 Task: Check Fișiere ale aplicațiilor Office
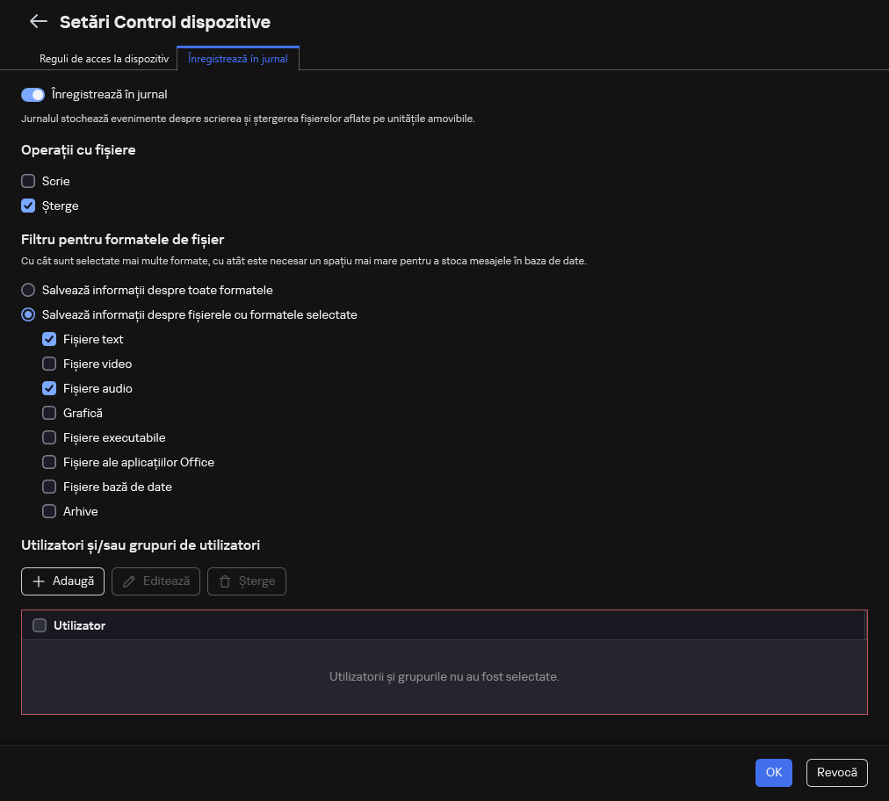[49, 462]
